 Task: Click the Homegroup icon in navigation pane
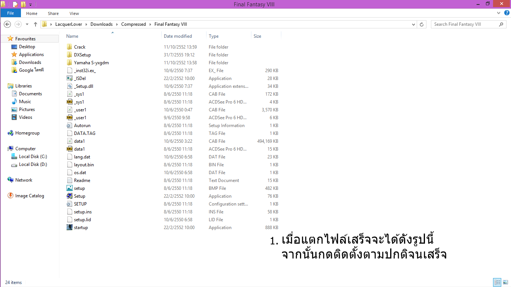click(x=10, y=133)
